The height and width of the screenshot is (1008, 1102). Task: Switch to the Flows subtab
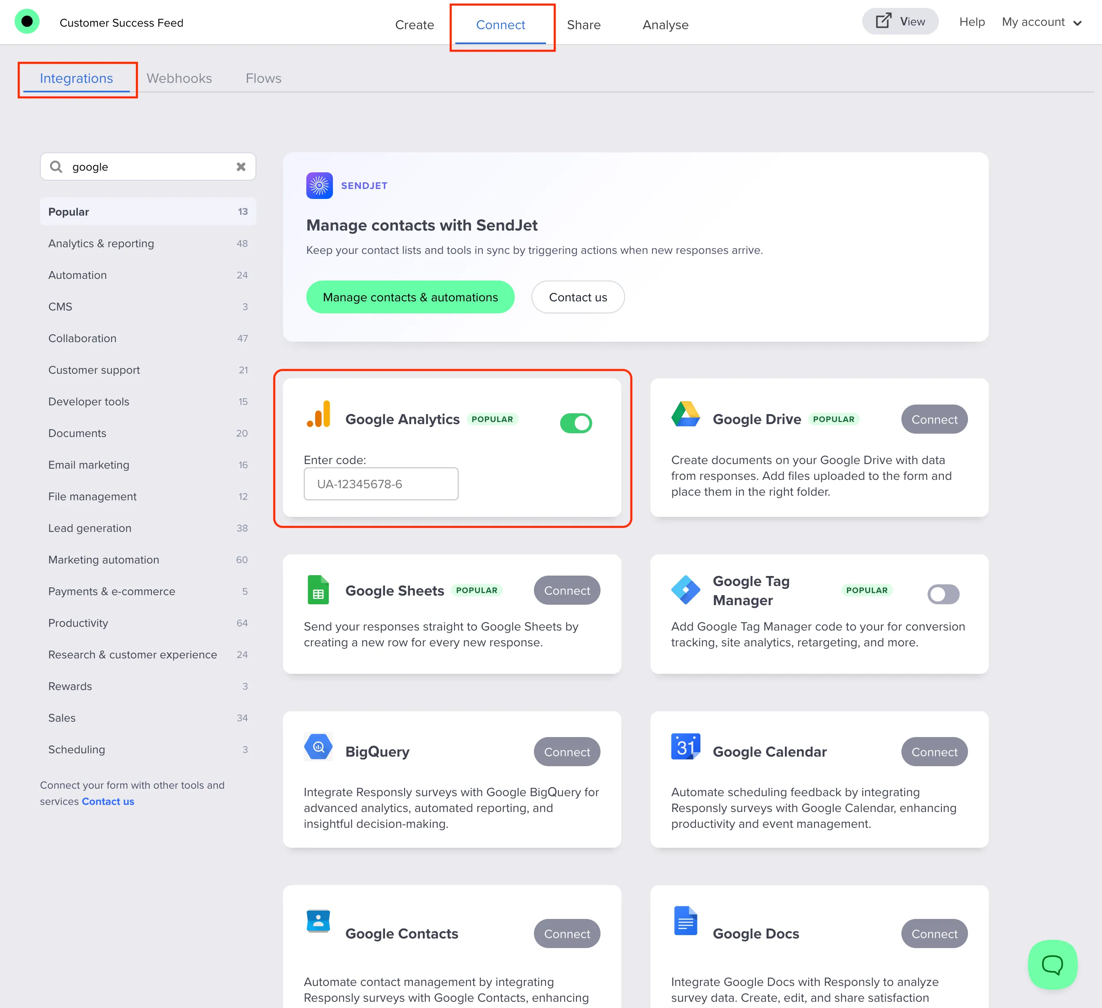click(263, 78)
